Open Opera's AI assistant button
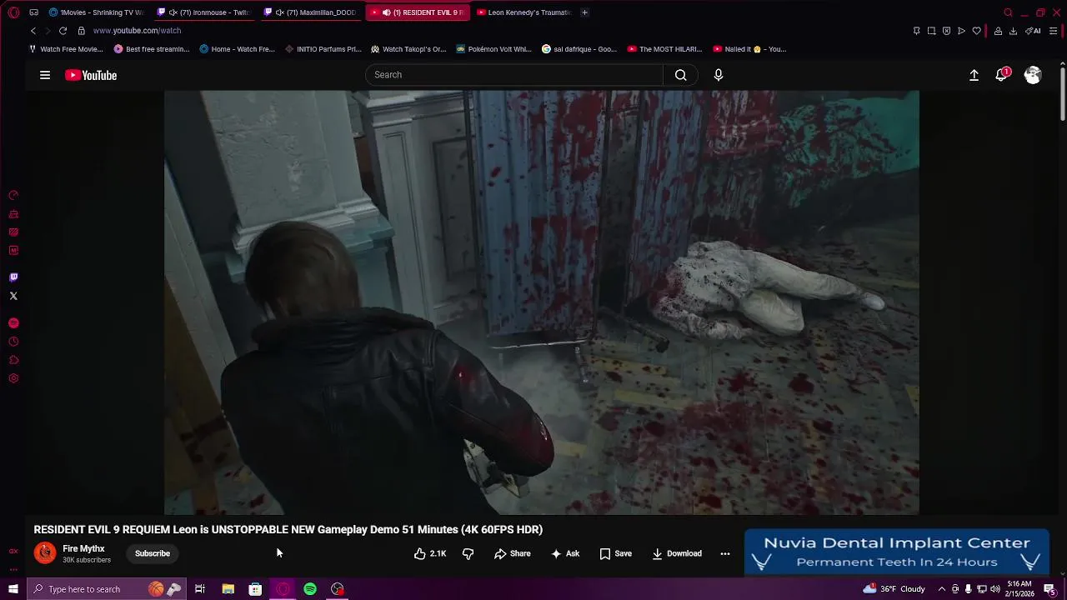The height and width of the screenshot is (600, 1067). 1033,31
